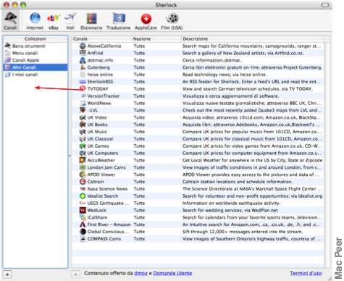Open the Domande Utente link
Image resolution: width=344 pixels, height=281 pixels.
tap(172, 273)
